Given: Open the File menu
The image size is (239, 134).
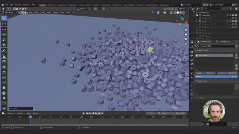Looking at the screenshot, I should coord(6,5).
